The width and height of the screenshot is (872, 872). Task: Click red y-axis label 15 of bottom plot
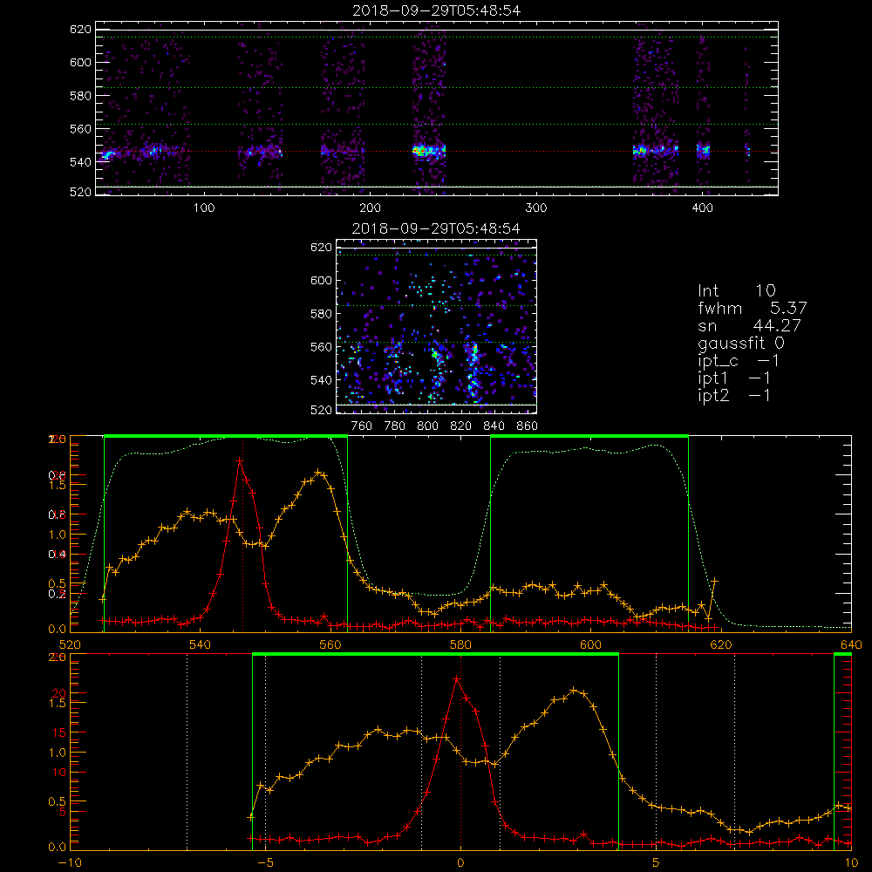[59, 732]
